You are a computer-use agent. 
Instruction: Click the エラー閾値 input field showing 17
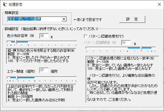[44, 70]
